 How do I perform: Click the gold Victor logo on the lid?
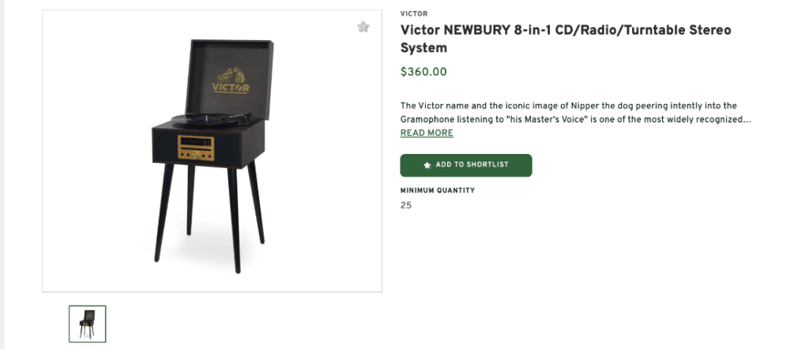[230, 81]
